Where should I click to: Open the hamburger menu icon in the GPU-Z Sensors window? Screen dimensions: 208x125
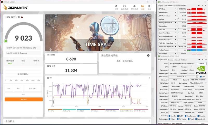206,5
